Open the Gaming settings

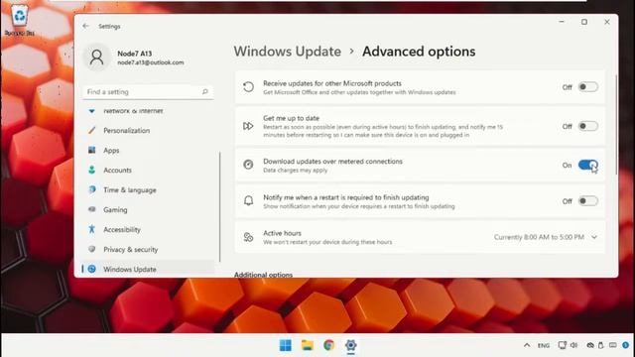click(x=148, y=209)
